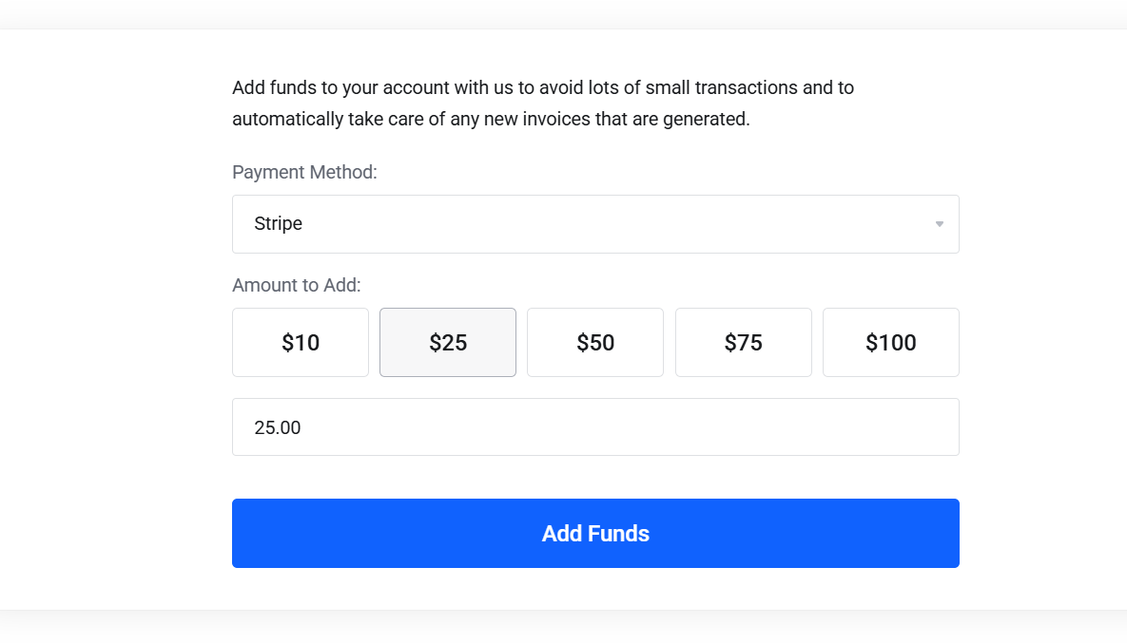Click the Stripe text in the selector
Image resolution: width=1127 pixels, height=643 pixels.
(279, 224)
